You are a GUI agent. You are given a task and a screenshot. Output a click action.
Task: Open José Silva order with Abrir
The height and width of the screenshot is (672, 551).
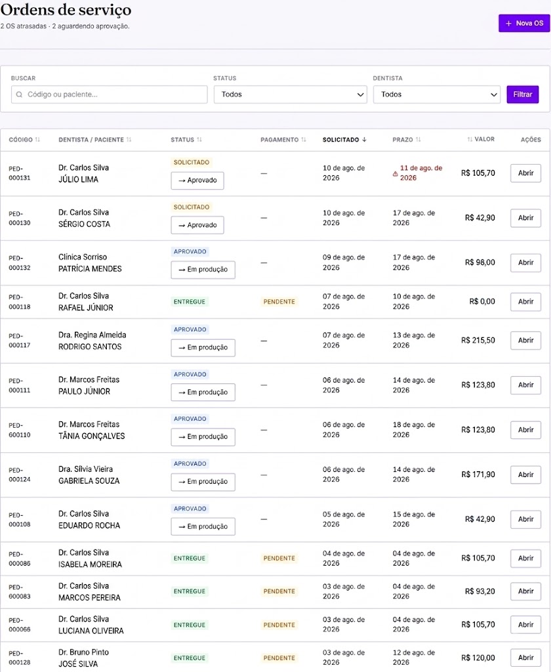[525, 658]
